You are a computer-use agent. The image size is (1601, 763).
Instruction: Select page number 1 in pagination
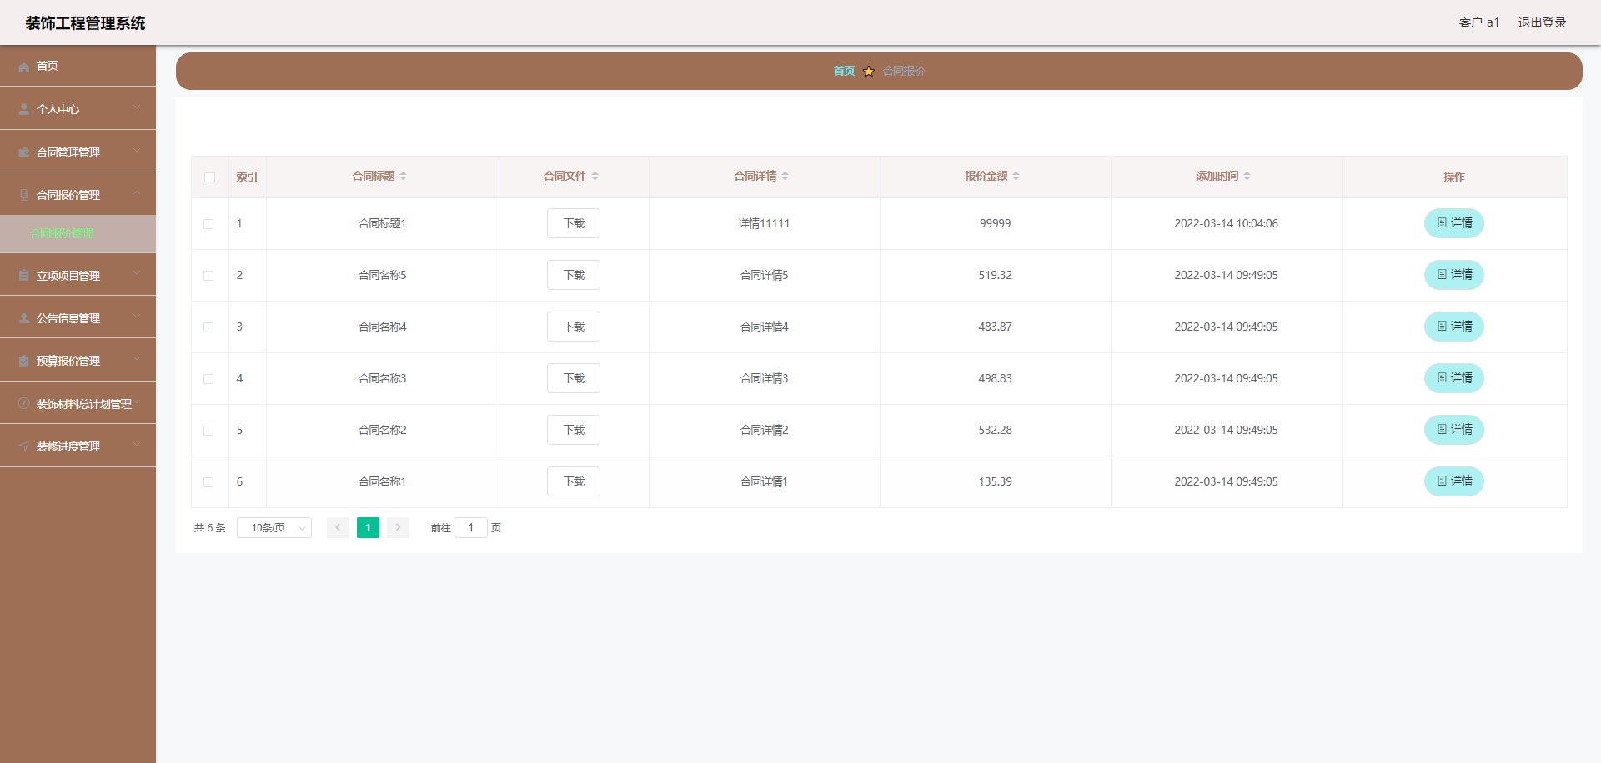click(x=368, y=527)
